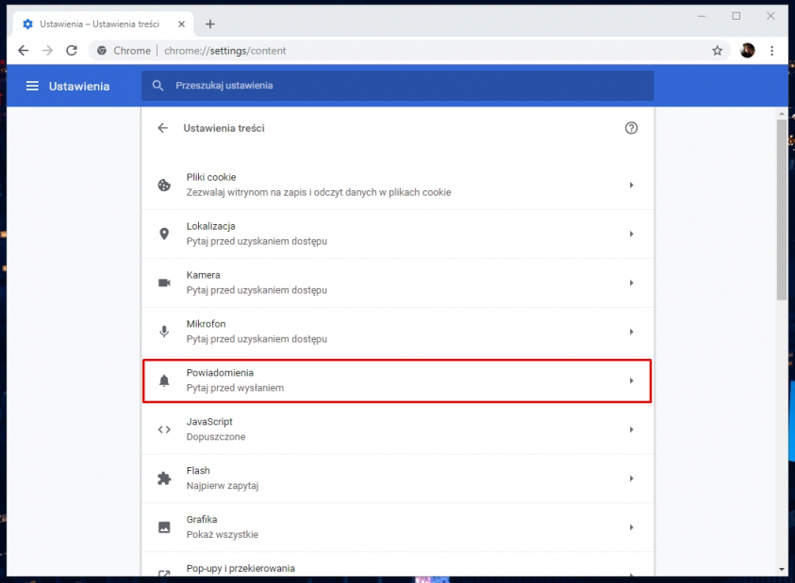Expand the JavaScript settings arrow
This screenshot has width=795, height=583.
point(631,429)
